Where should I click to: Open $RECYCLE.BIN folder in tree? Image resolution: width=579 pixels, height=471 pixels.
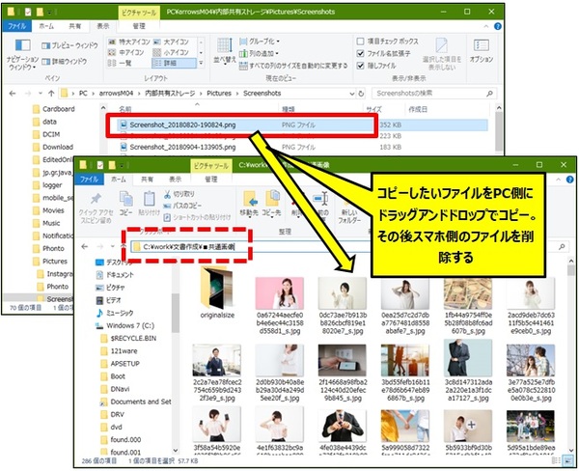click(x=128, y=339)
